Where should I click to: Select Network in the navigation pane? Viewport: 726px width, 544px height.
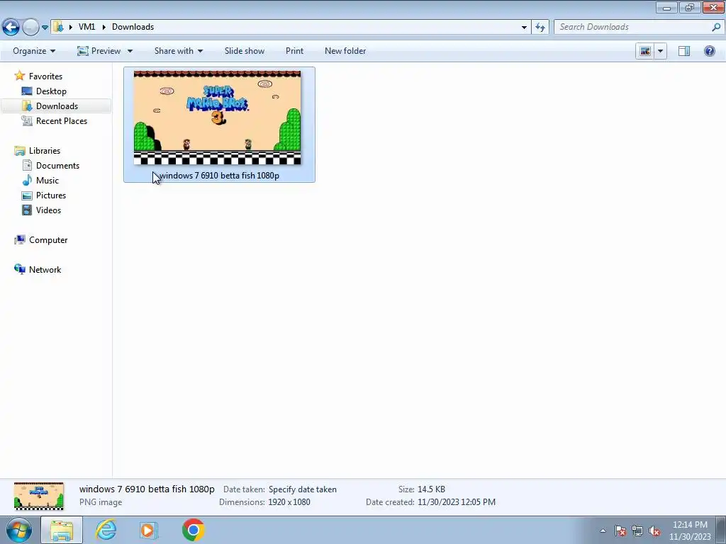click(x=45, y=270)
